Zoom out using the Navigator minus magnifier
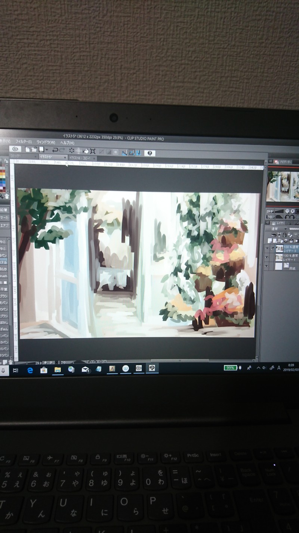299x533 pixels. pyautogui.click(x=287, y=211)
